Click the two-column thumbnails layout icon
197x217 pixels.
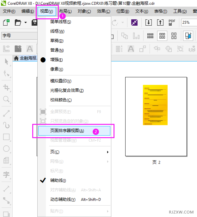pos(174,36)
